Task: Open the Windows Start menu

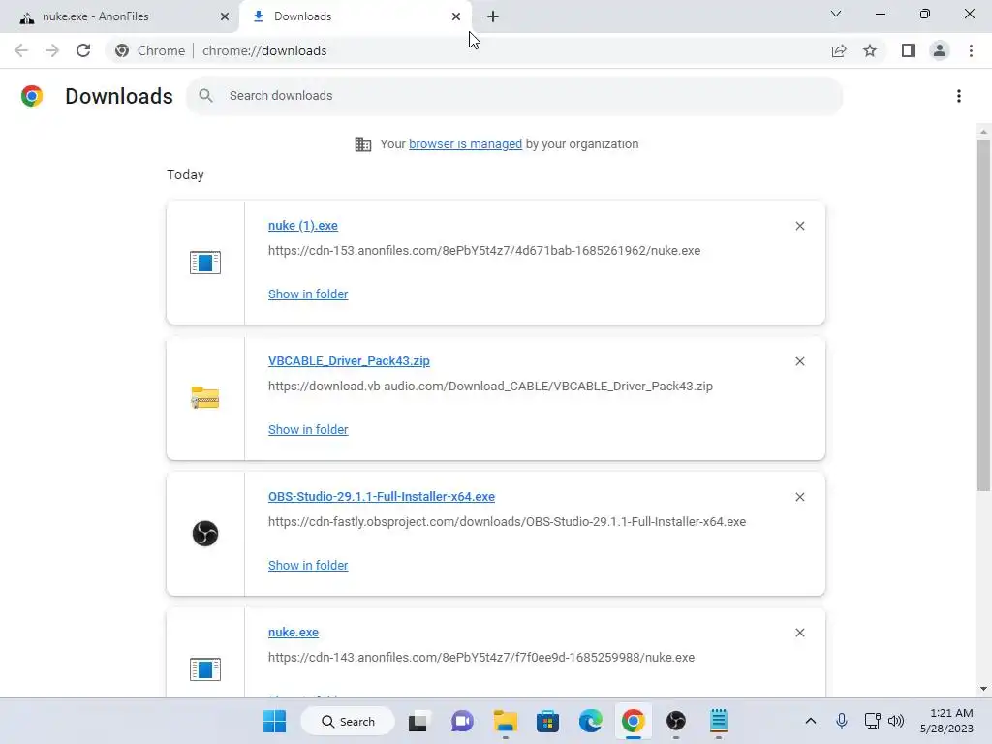Action: click(274, 721)
